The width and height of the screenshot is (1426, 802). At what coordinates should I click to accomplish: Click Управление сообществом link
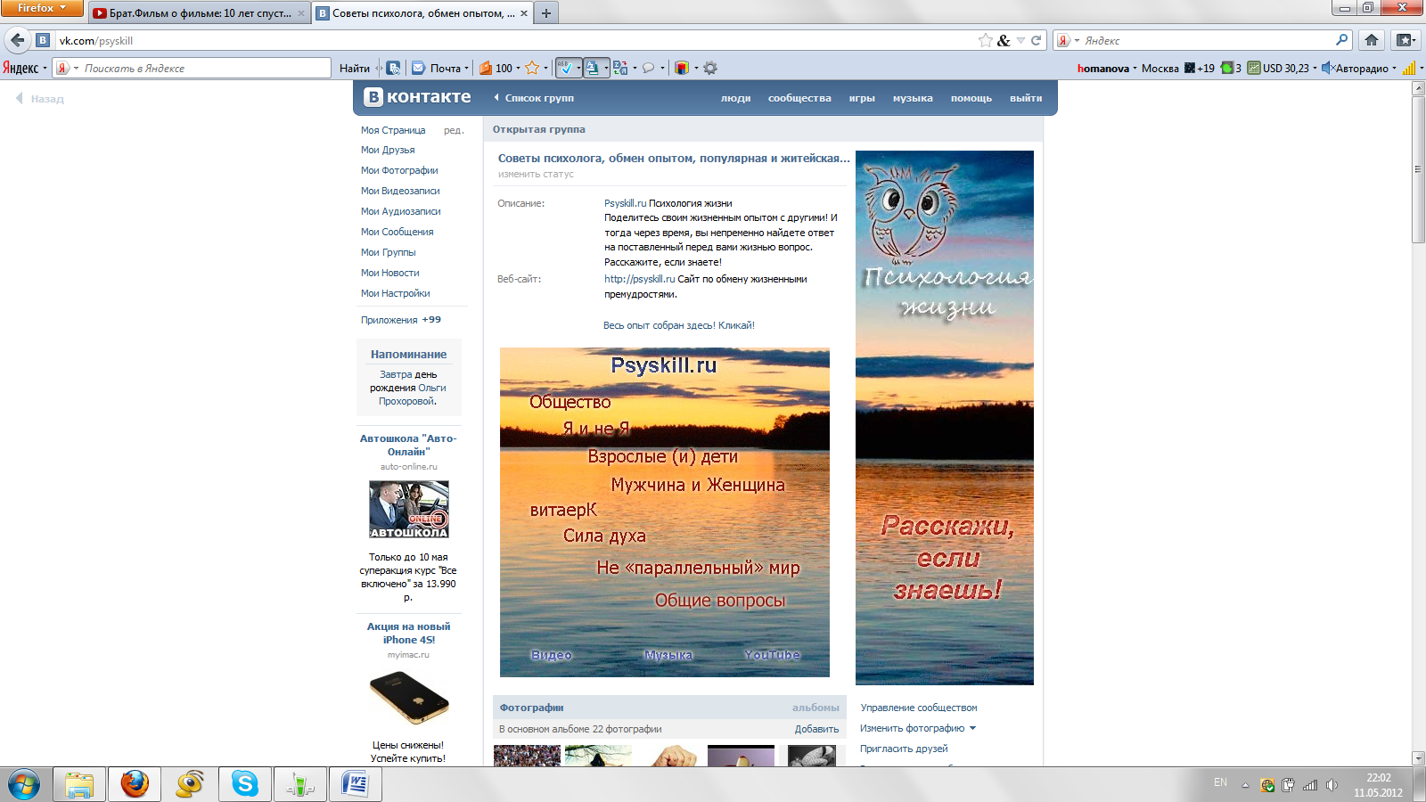918,708
